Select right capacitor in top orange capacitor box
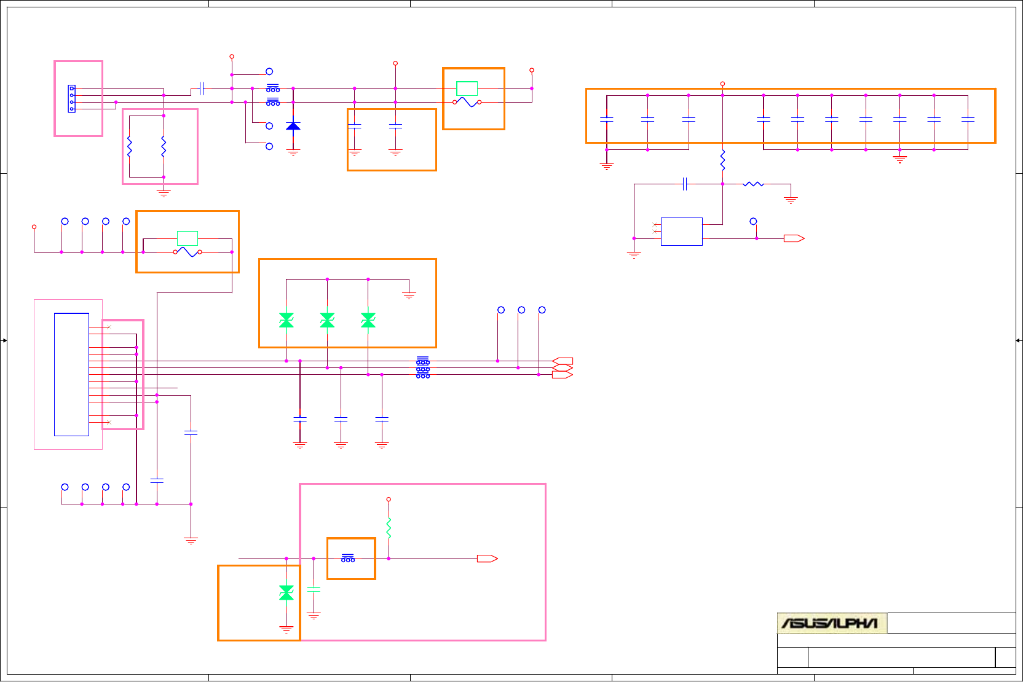This screenshot has height=682, width=1023. coord(395,126)
